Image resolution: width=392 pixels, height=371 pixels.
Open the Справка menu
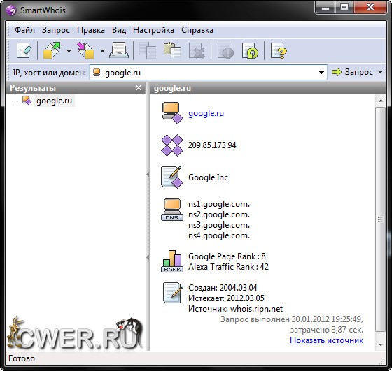tap(197, 30)
